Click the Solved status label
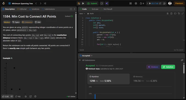Image resolution: width=186 pixels, height=100 pixels. pyautogui.click(x=69, y=16)
